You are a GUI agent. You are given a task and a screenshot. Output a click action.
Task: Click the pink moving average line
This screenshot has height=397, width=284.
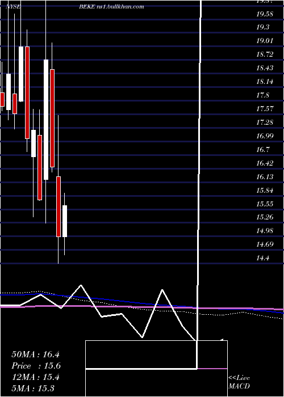click(x=142, y=307)
